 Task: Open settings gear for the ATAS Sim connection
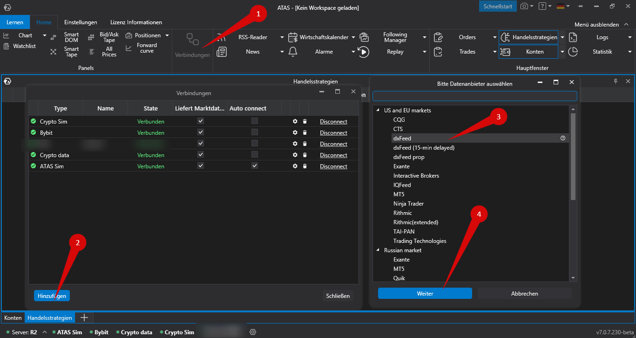click(x=295, y=166)
